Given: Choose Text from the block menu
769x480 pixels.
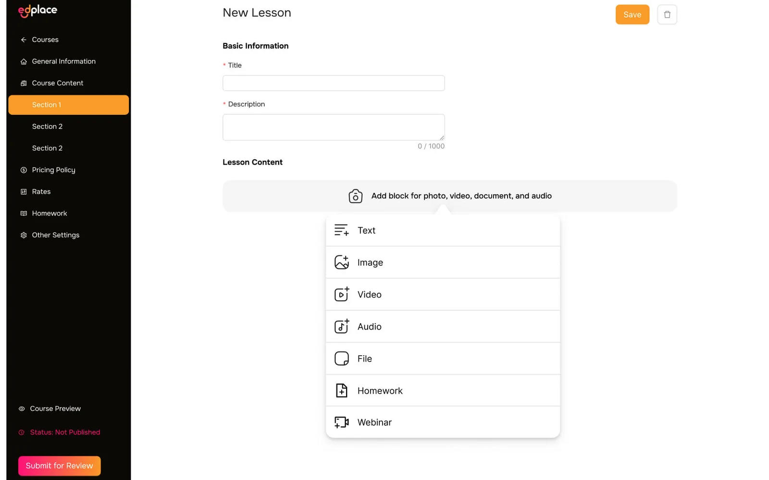Looking at the screenshot, I should pos(443,230).
